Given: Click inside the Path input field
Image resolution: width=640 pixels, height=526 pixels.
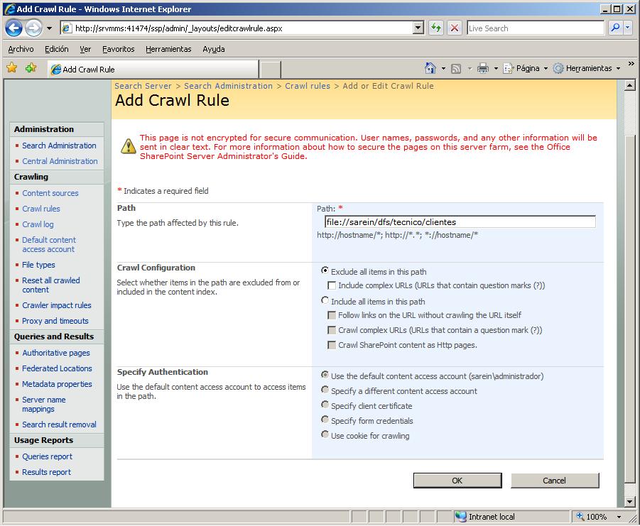Looking at the screenshot, I should [460, 221].
